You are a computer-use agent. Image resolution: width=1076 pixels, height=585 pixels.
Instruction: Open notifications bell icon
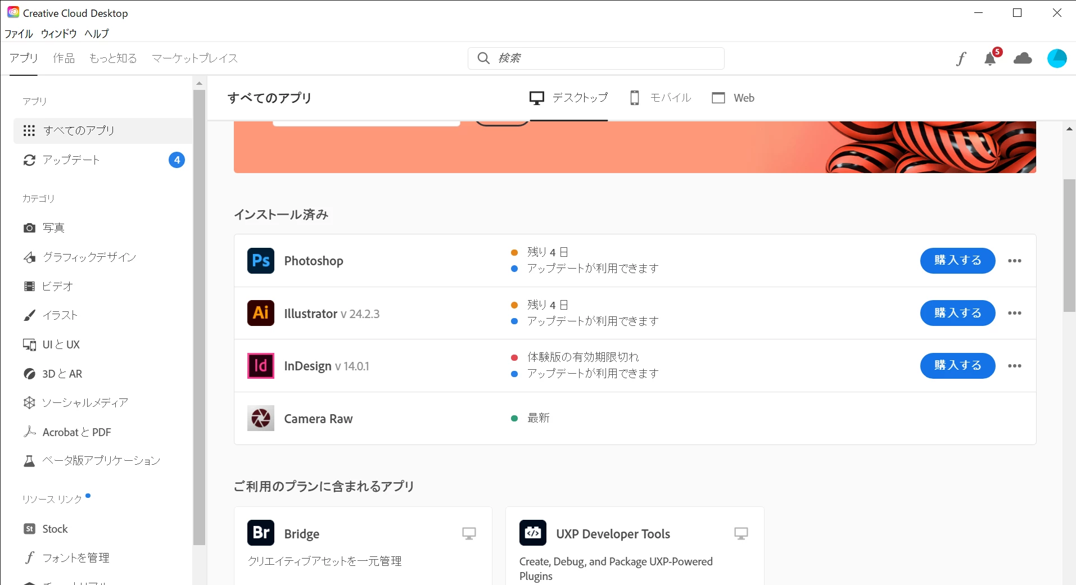[991, 58]
